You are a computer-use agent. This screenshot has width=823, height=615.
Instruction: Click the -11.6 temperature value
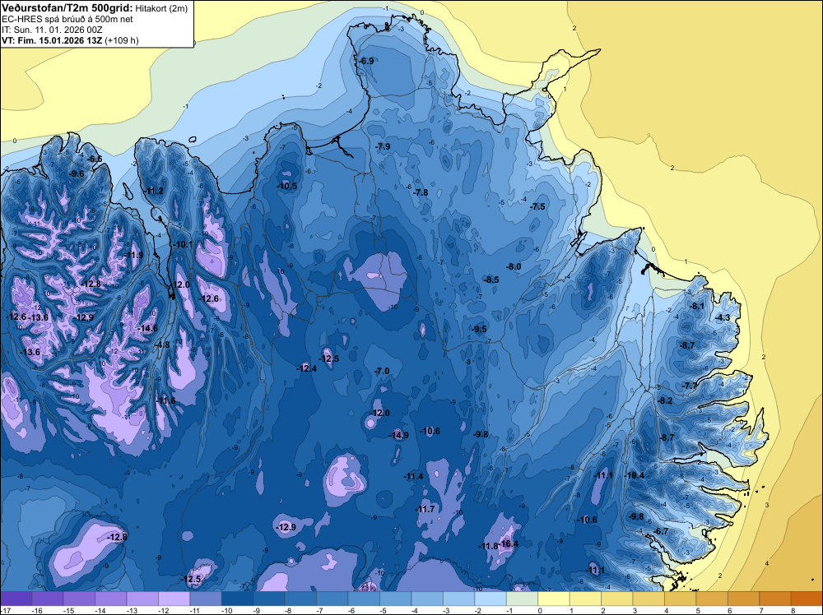(x=166, y=400)
